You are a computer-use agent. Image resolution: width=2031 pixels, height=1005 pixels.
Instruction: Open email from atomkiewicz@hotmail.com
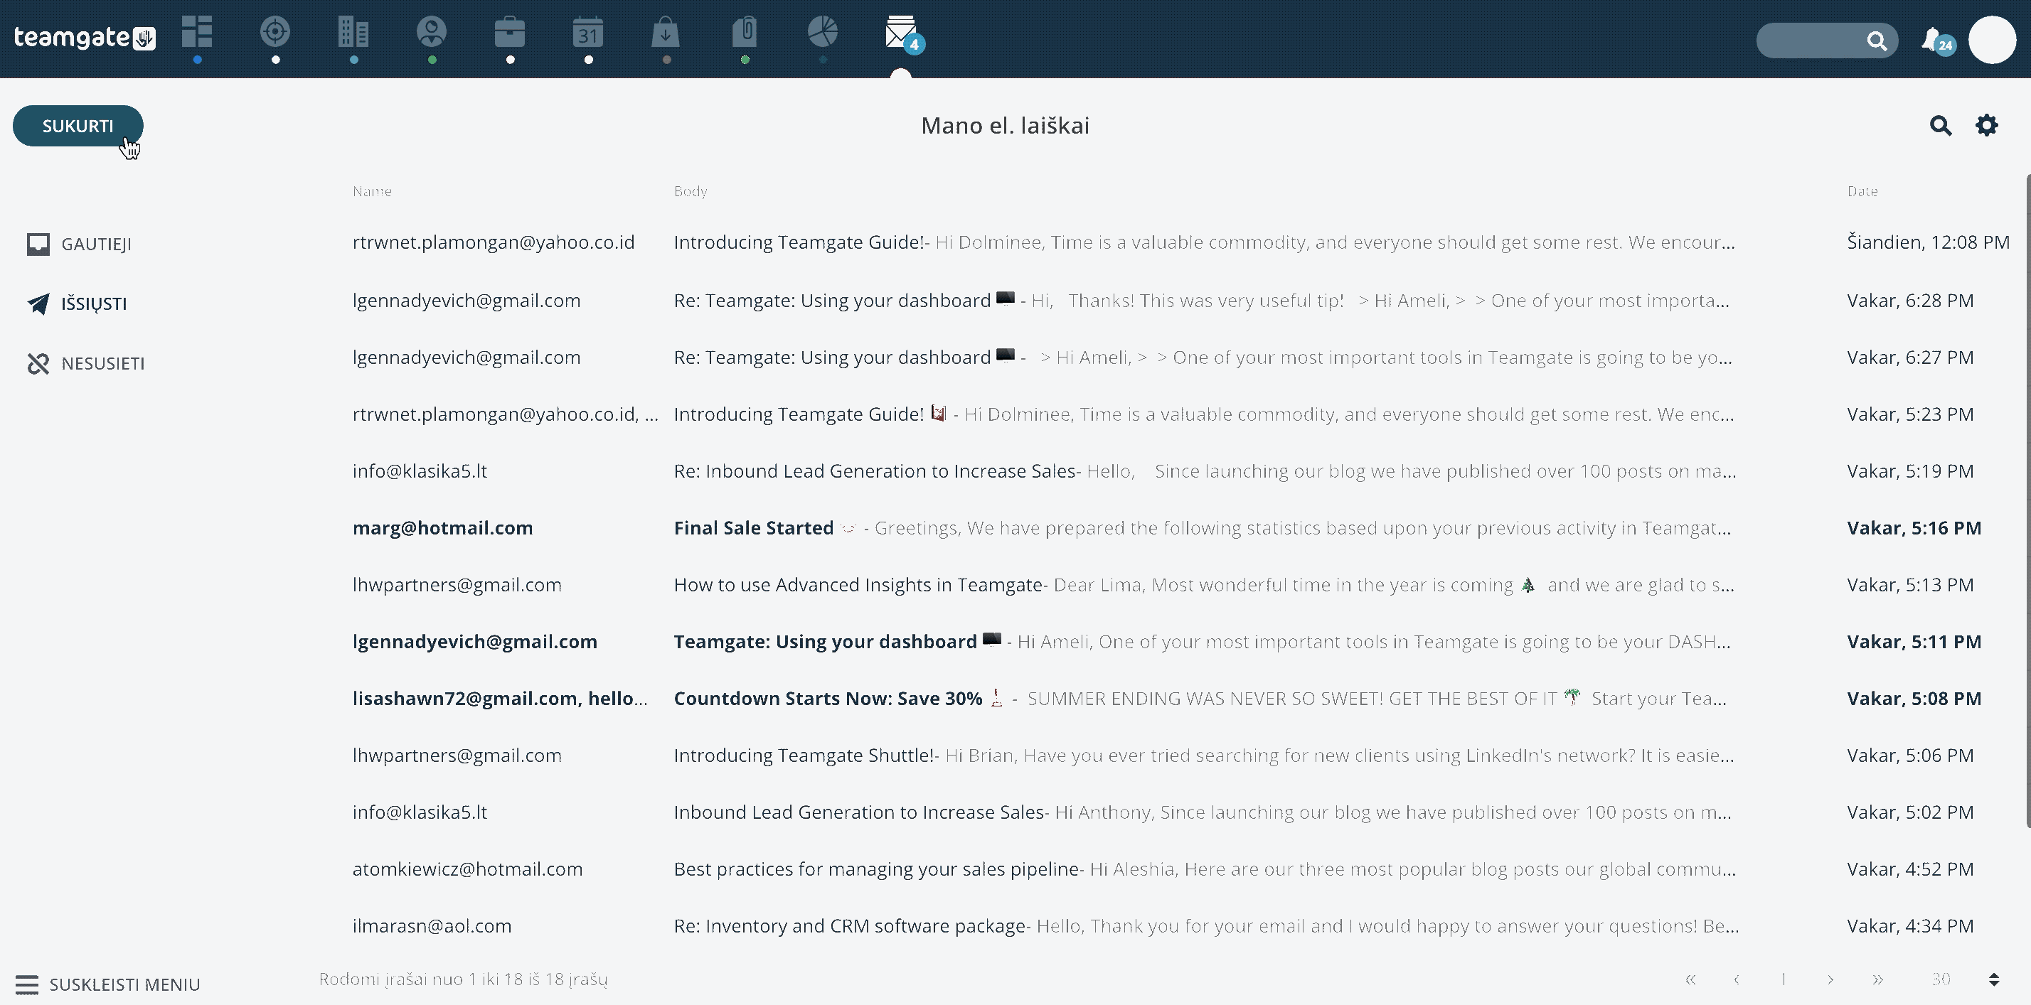pyautogui.click(x=1167, y=869)
